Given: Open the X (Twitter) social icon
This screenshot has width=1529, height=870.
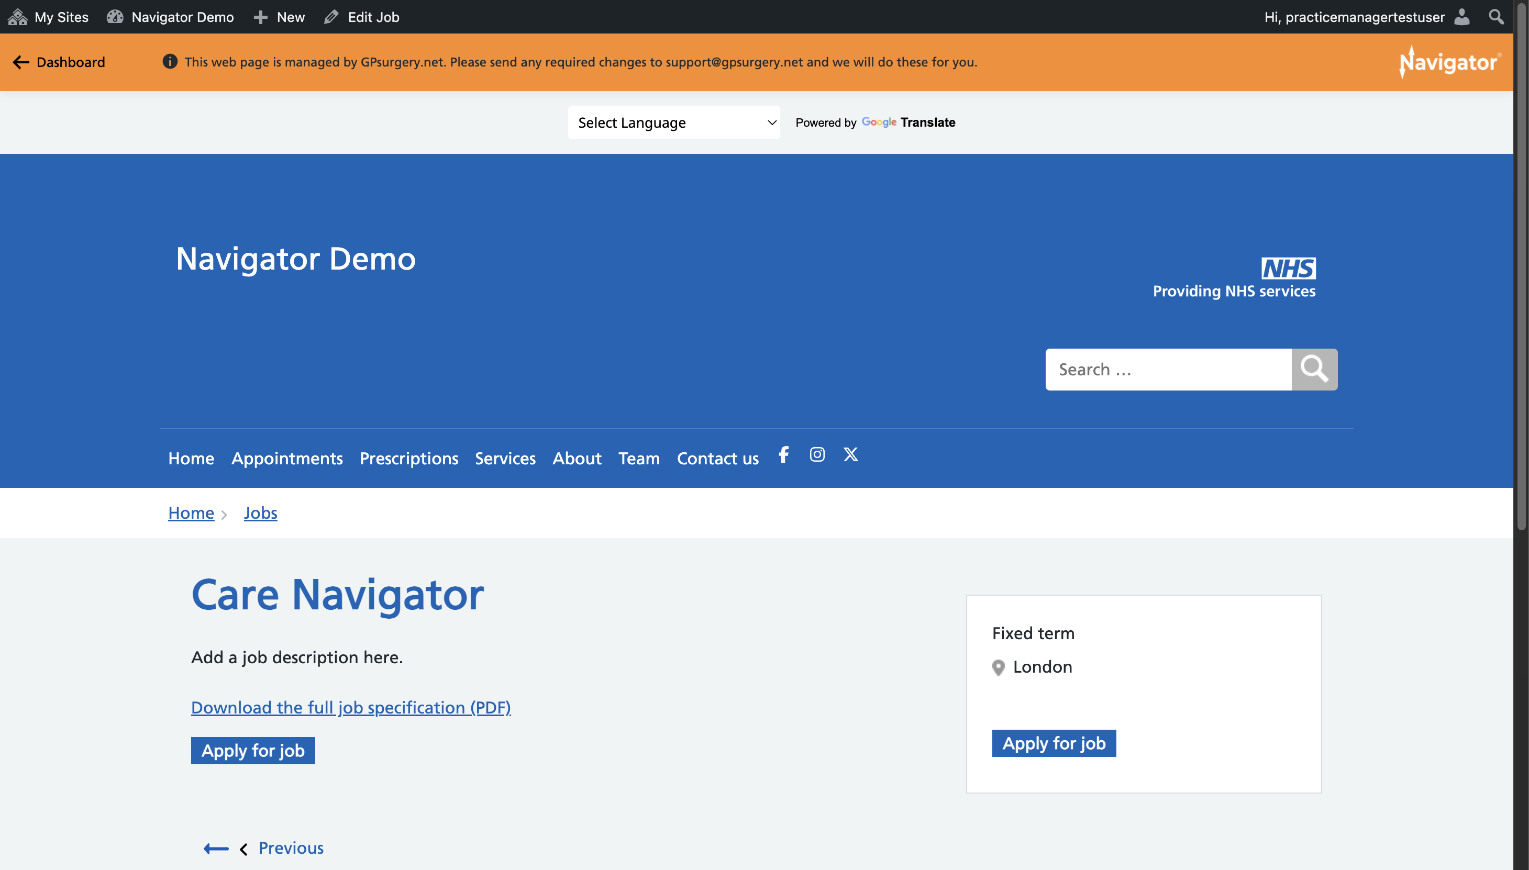Looking at the screenshot, I should pos(850,455).
